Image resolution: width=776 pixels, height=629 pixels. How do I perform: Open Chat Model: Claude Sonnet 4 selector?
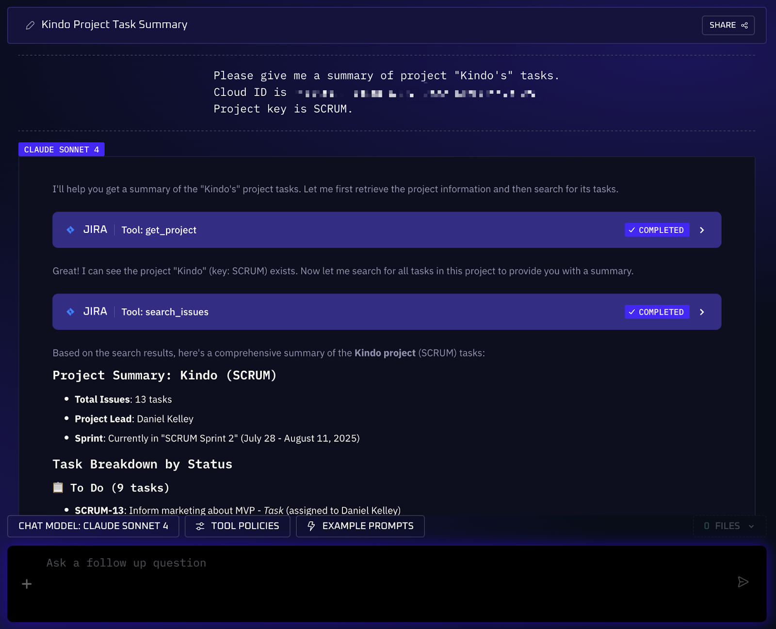(x=93, y=526)
